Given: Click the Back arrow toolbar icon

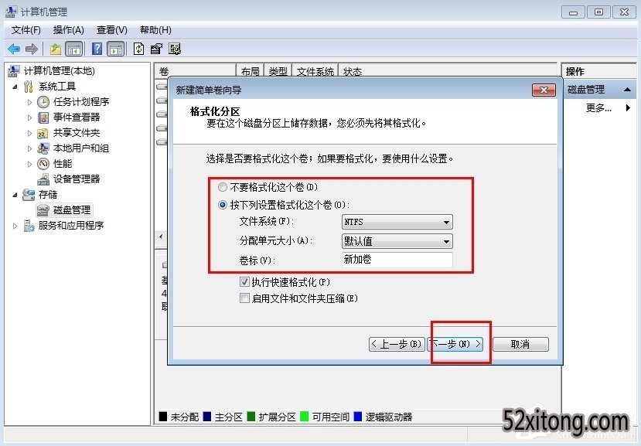Looking at the screenshot, I should point(14,49).
